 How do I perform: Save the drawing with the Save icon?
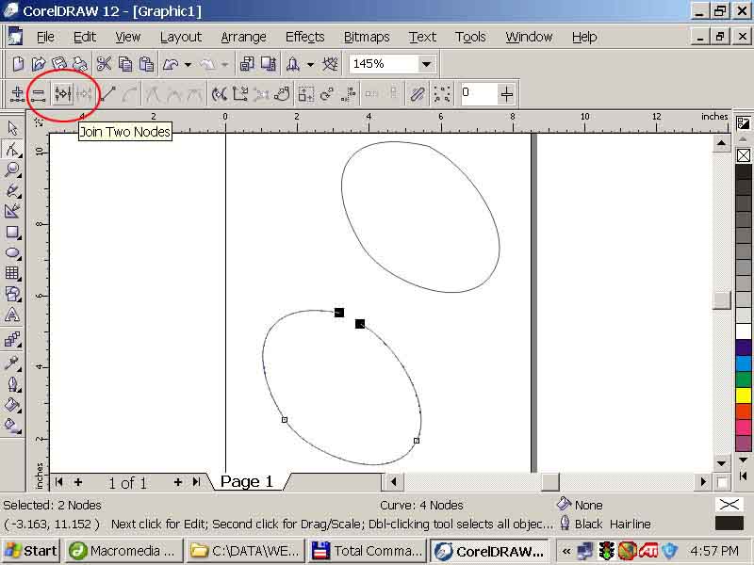click(x=59, y=64)
